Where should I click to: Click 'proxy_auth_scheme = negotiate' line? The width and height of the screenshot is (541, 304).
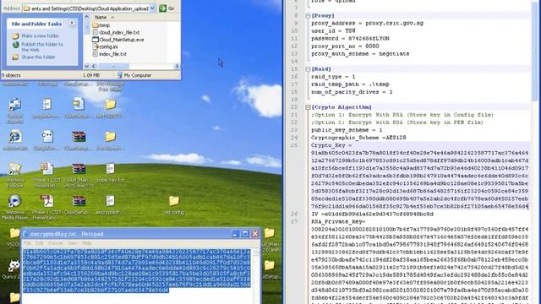pos(360,54)
